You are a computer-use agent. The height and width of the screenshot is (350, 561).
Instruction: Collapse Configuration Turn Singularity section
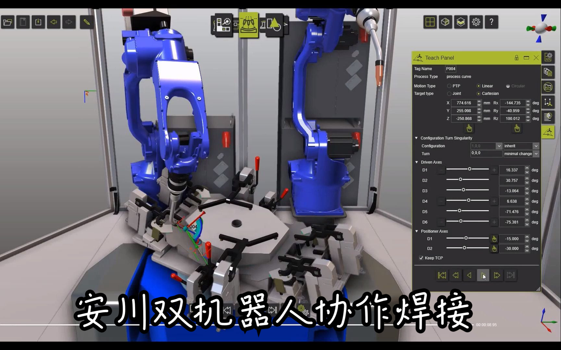pyautogui.click(x=417, y=138)
